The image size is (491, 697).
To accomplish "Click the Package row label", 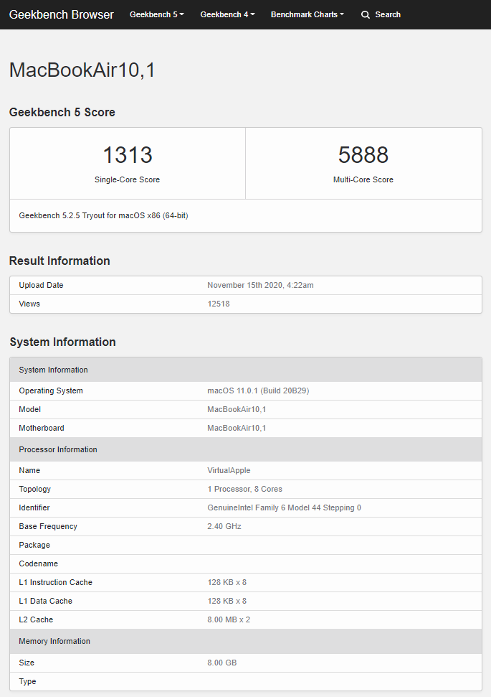I will 34,545.
